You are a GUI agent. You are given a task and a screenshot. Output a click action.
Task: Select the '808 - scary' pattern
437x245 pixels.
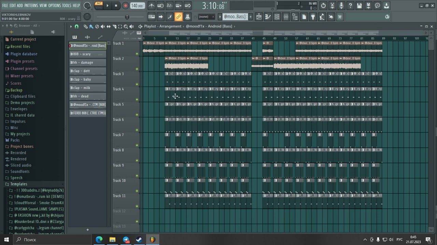[x=88, y=54]
